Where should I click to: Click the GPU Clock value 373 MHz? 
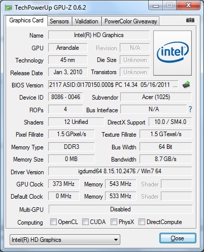pyautogui.click(x=63, y=184)
